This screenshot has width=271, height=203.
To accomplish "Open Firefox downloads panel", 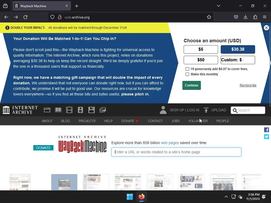I will tap(245, 17).
